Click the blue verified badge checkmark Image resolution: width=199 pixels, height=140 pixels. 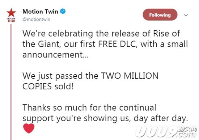63,11
